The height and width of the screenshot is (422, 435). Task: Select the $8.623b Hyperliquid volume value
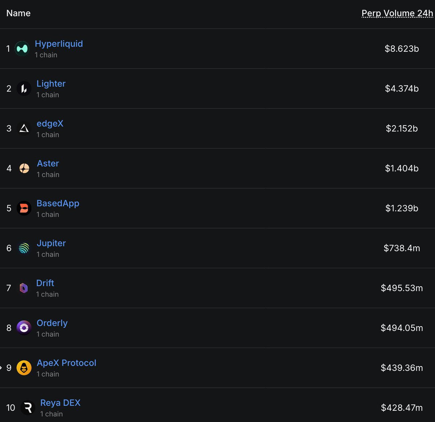pyautogui.click(x=402, y=48)
